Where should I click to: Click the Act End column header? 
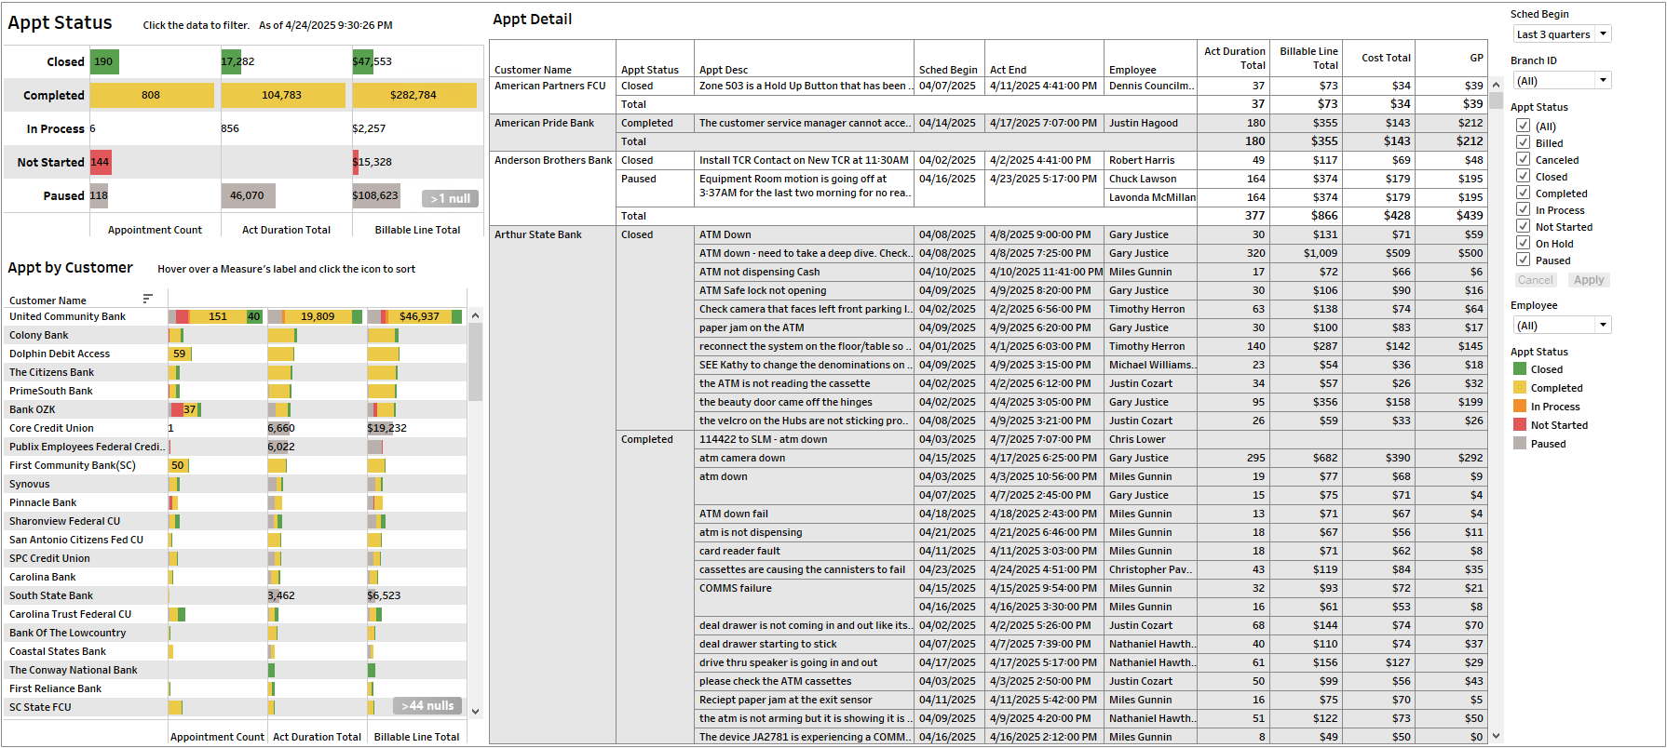coord(1008,70)
